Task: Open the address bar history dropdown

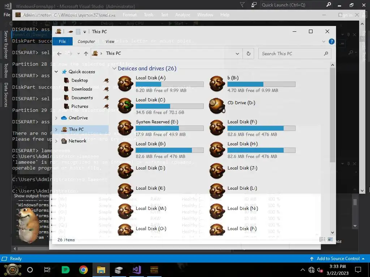Action: pyautogui.click(x=237, y=54)
